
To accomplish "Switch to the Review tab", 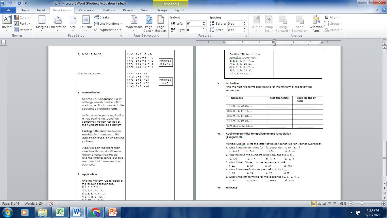I will tap(128, 10).
